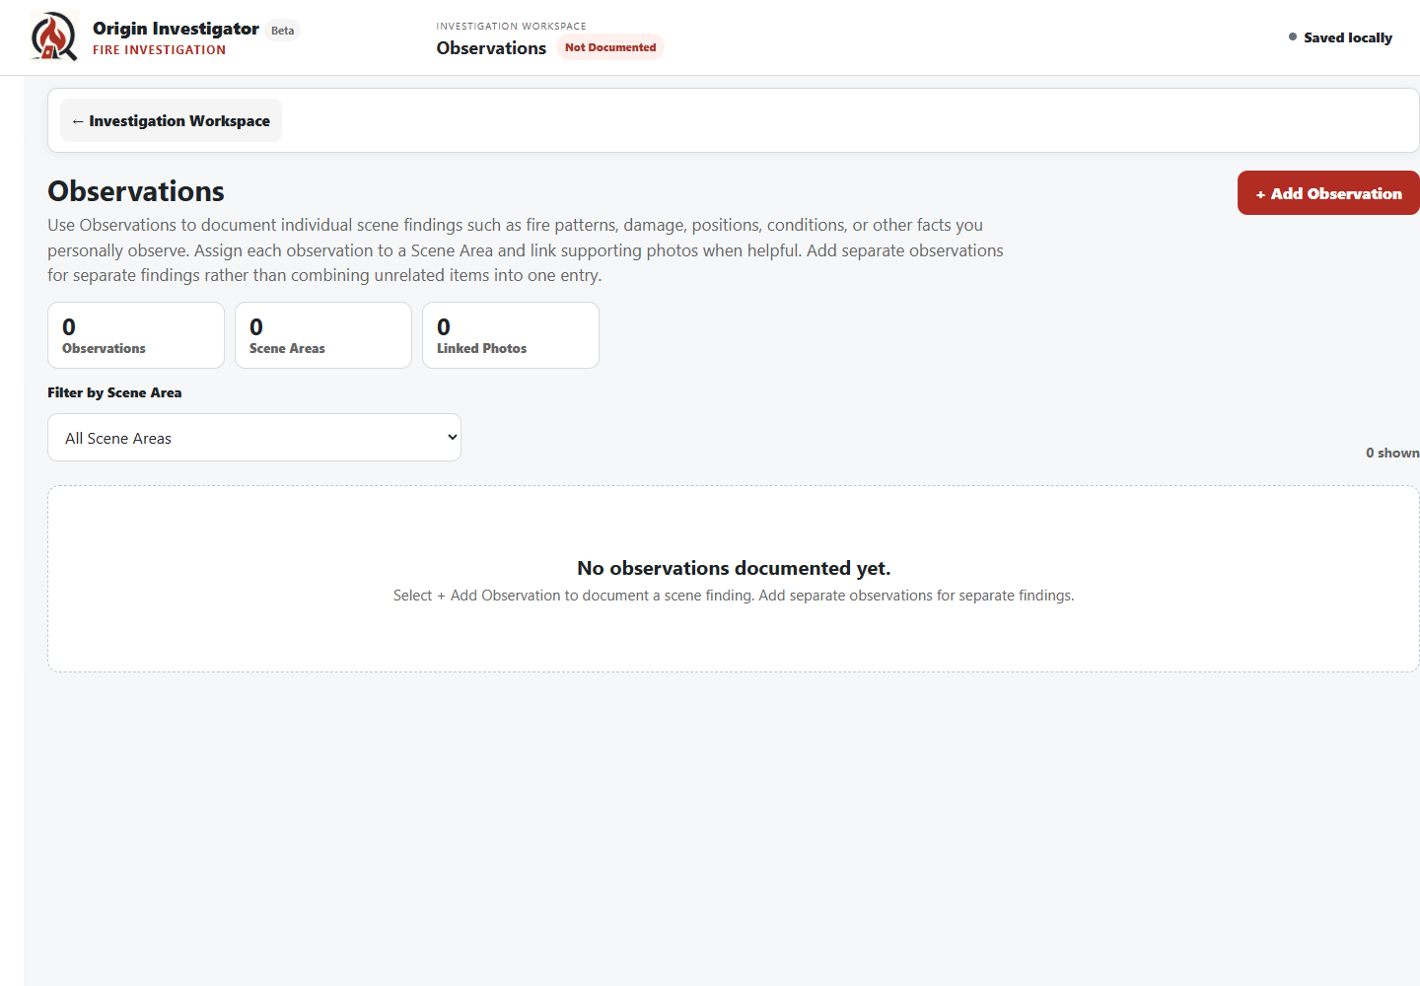Click the Observations instructions paragraph
This screenshot has height=986, width=1420.
click(526, 250)
